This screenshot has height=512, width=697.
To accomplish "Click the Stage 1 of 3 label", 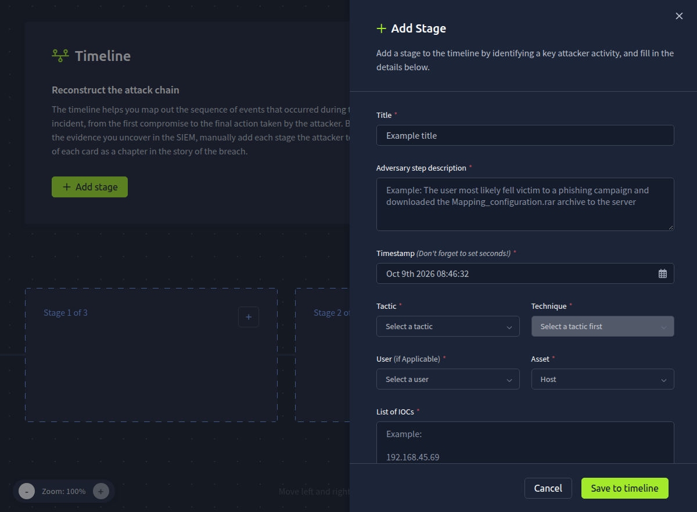I will coord(66,313).
